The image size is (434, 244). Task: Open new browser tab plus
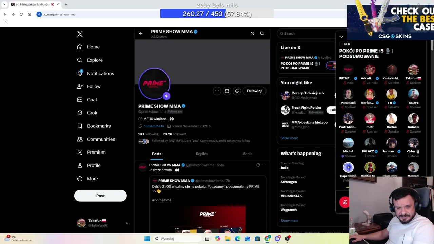pyautogui.click(x=66, y=4)
